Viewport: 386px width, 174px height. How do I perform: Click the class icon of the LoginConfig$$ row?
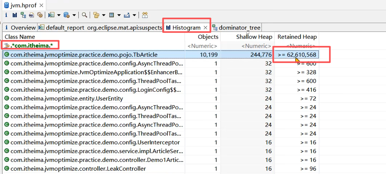coord(7,90)
